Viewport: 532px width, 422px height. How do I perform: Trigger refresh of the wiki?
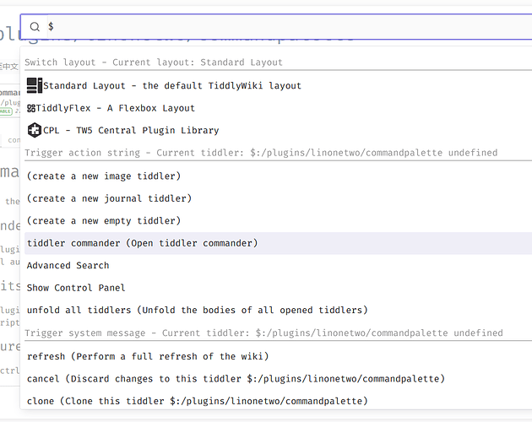[278, 356]
